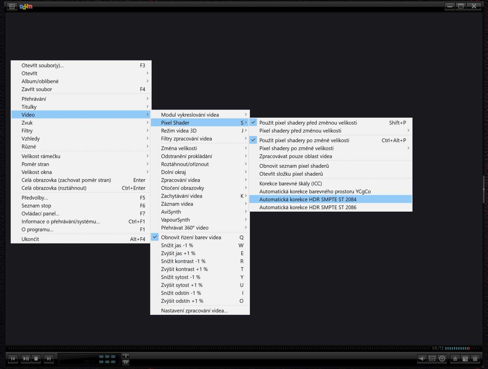Expand 'Roztáhnout/oříznout' submenu
The height and width of the screenshot is (369, 488).
coord(200,164)
